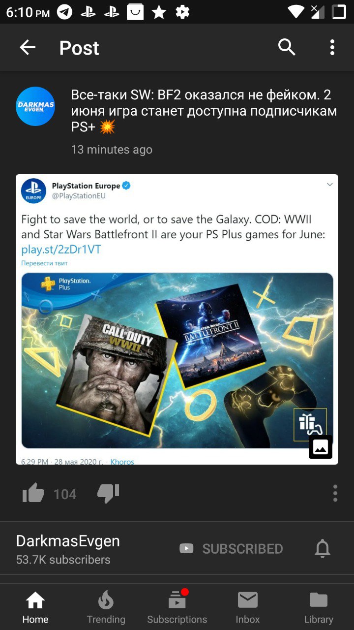Screen dimensions: 354x630
Task: Open the Subscriptions tab
Action: pyautogui.click(x=177, y=607)
